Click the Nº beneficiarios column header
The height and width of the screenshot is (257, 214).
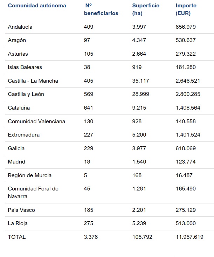tap(101, 10)
